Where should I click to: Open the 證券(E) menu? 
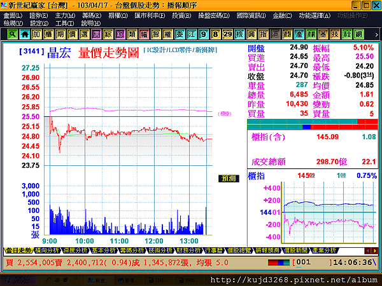[x=38, y=16]
